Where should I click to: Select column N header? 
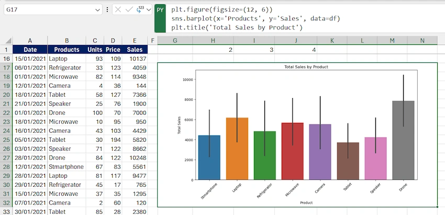[x=422, y=41]
